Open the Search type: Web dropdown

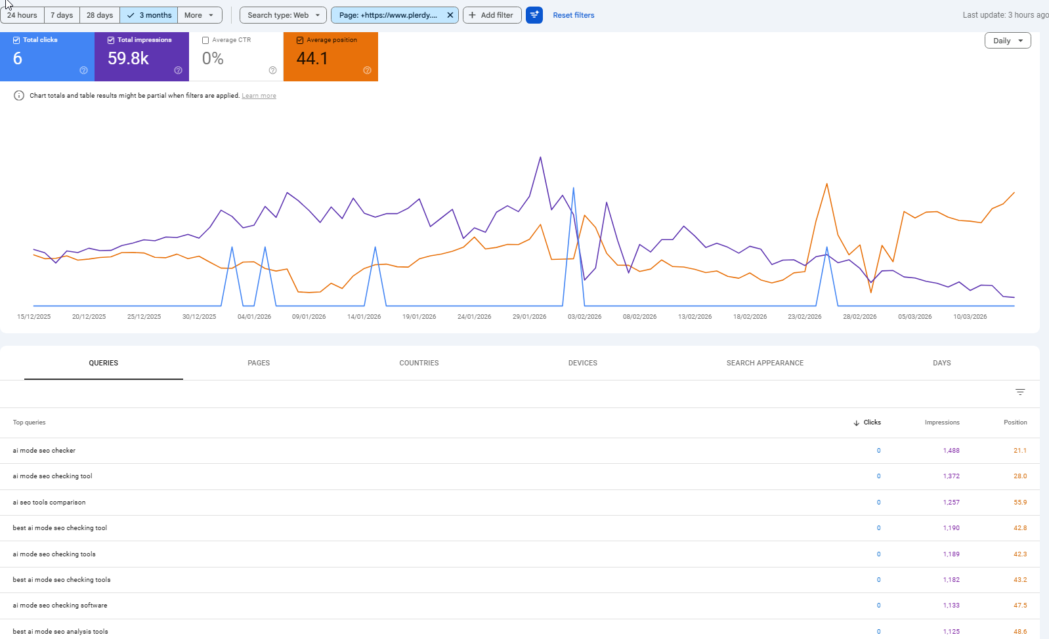click(283, 15)
